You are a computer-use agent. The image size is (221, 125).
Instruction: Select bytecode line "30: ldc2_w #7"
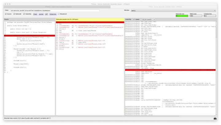click(x=90, y=42)
